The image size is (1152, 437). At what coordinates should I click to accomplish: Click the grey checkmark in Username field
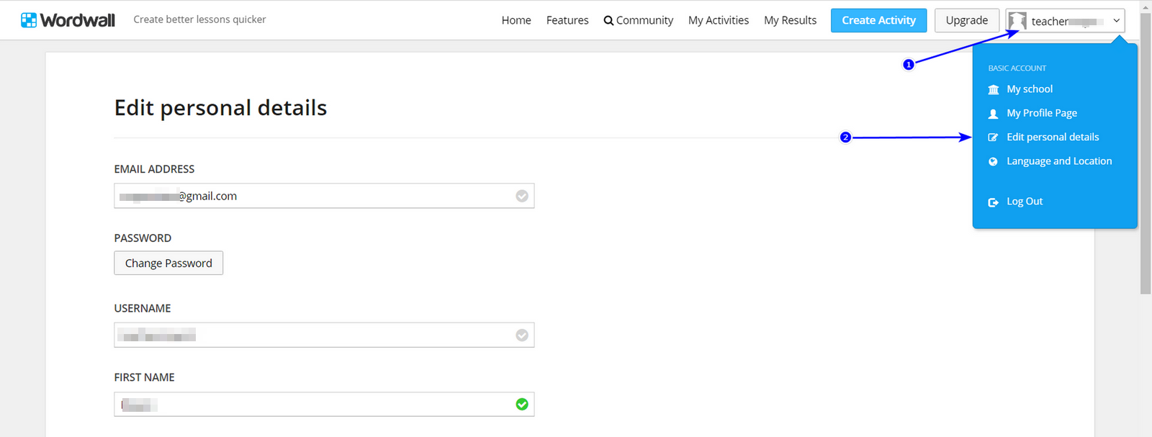coord(522,335)
